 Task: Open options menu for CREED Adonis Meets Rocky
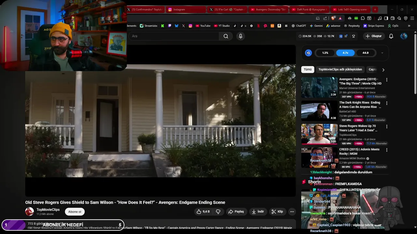(387, 150)
